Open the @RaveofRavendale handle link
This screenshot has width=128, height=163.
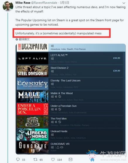click(44, 3)
